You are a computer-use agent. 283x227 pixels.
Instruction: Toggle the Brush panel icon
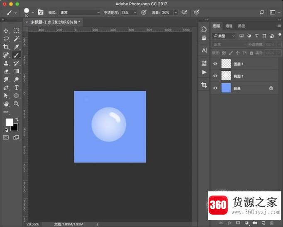pyautogui.click(x=41, y=12)
